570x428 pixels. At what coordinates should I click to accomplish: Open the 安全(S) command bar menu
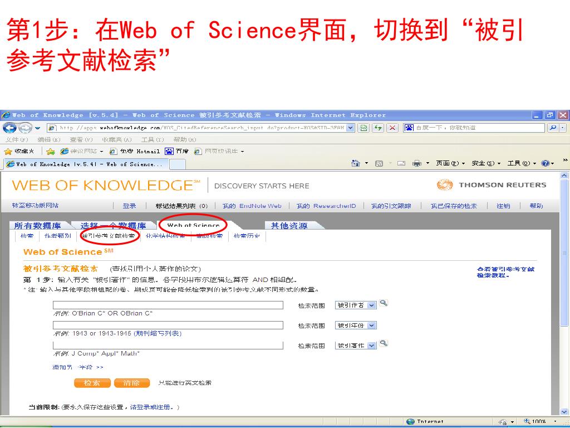point(486,163)
